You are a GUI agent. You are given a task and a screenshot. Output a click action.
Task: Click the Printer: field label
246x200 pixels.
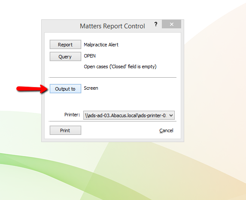point(72,115)
